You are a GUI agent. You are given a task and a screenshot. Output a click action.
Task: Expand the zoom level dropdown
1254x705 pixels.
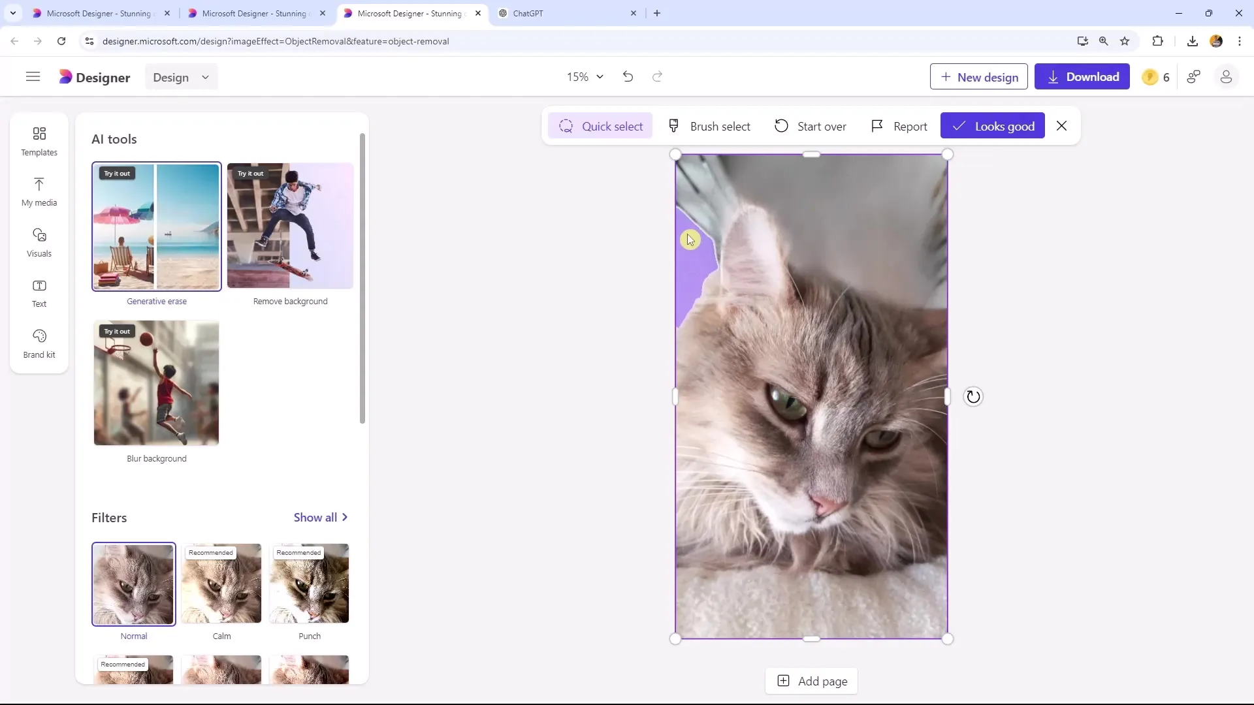click(x=600, y=76)
